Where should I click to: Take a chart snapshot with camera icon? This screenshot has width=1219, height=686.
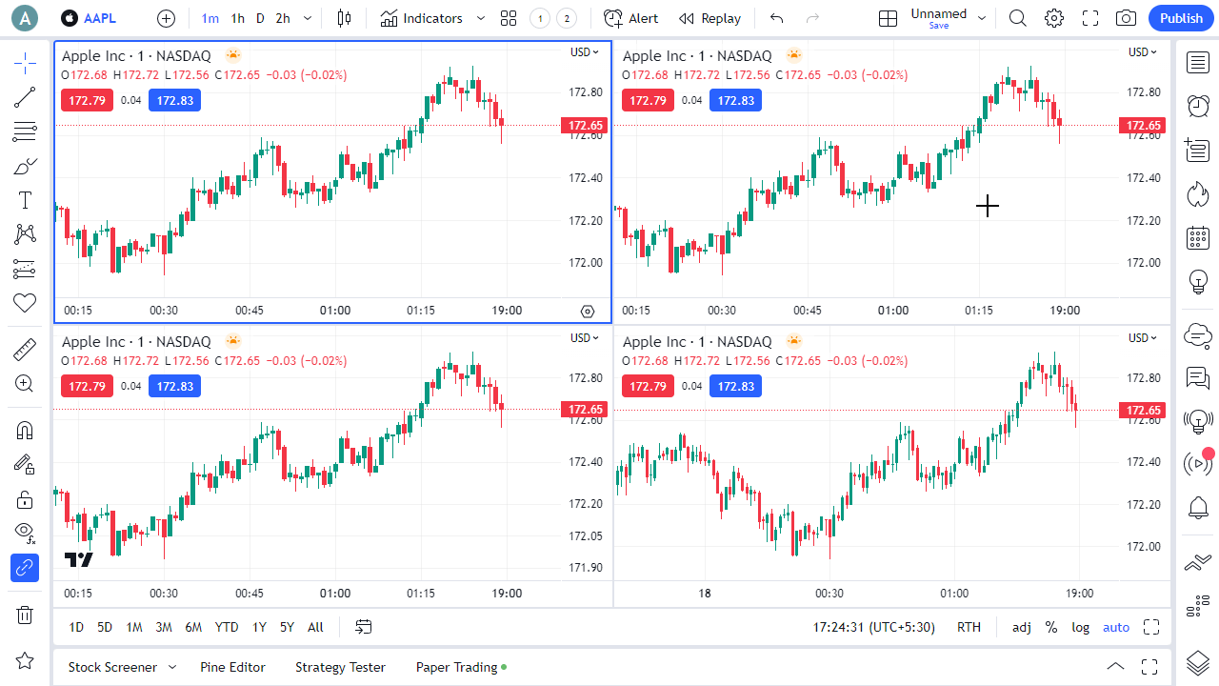1126,18
